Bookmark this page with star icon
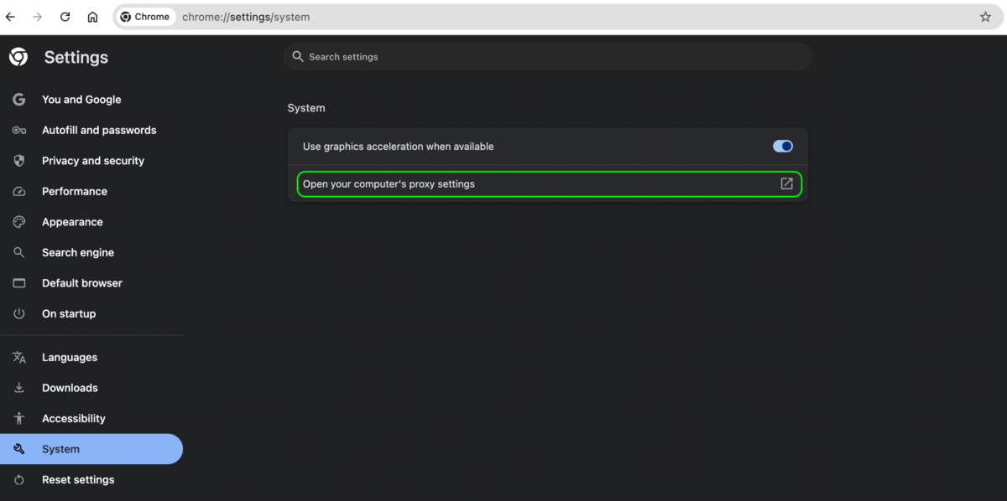The image size is (1007, 501). tap(985, 17)
